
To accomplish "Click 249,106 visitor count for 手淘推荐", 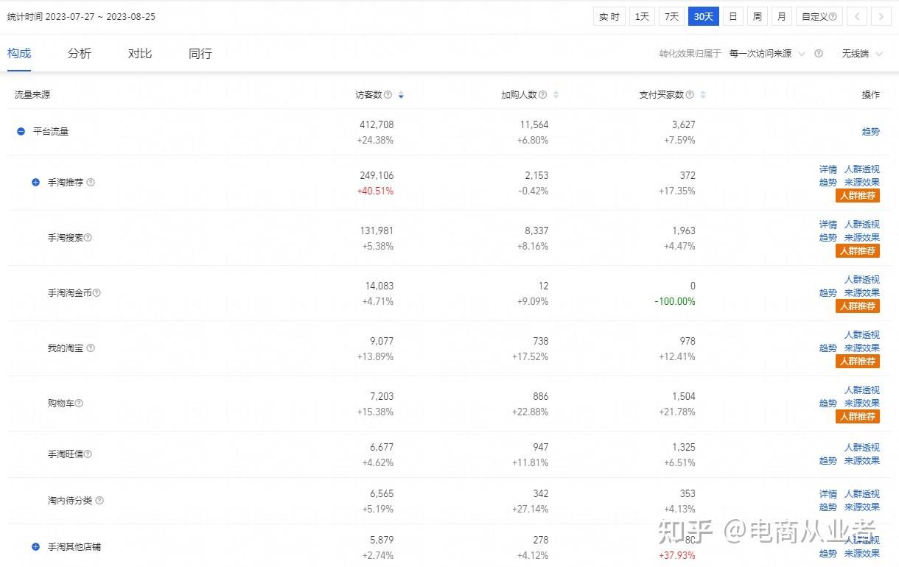I will tap(377, 175).
